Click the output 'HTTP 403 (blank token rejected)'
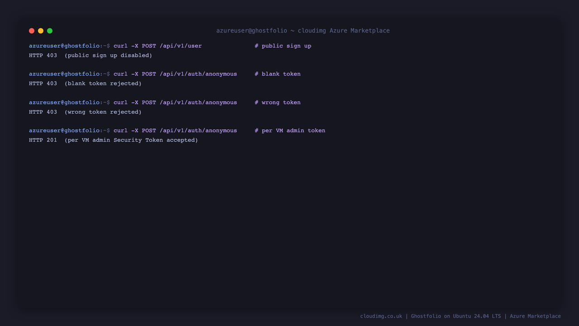The image size is (579, 326). point(85,83)
